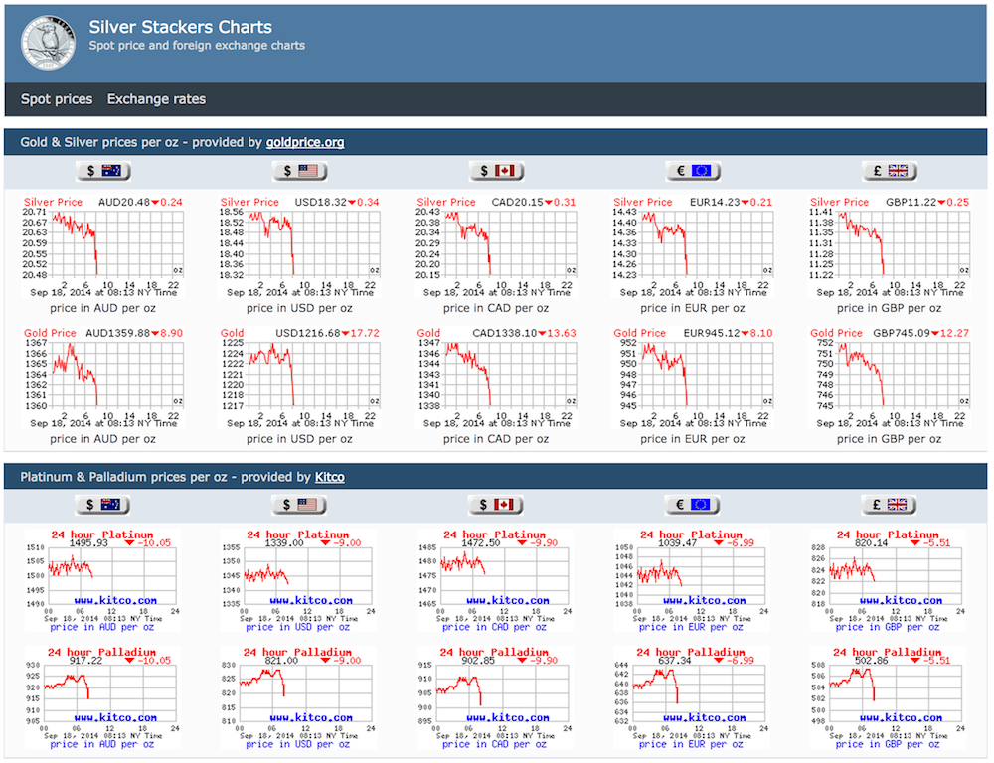The width and height of the screenshot is (994, 763).
Task: Click the Silver Stackers kookaburra logo
Action: pos(48,41)
